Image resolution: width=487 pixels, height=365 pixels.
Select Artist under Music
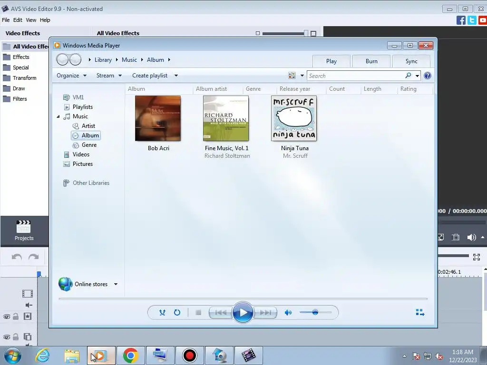tap(88, 125)
